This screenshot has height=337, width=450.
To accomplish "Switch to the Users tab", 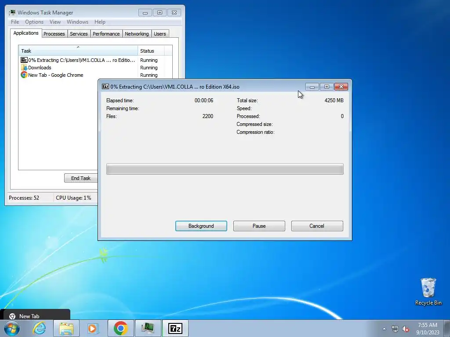I will tap(160, 34).
